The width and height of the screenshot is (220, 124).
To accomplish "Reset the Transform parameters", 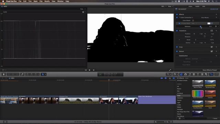I will coord(216,31).
